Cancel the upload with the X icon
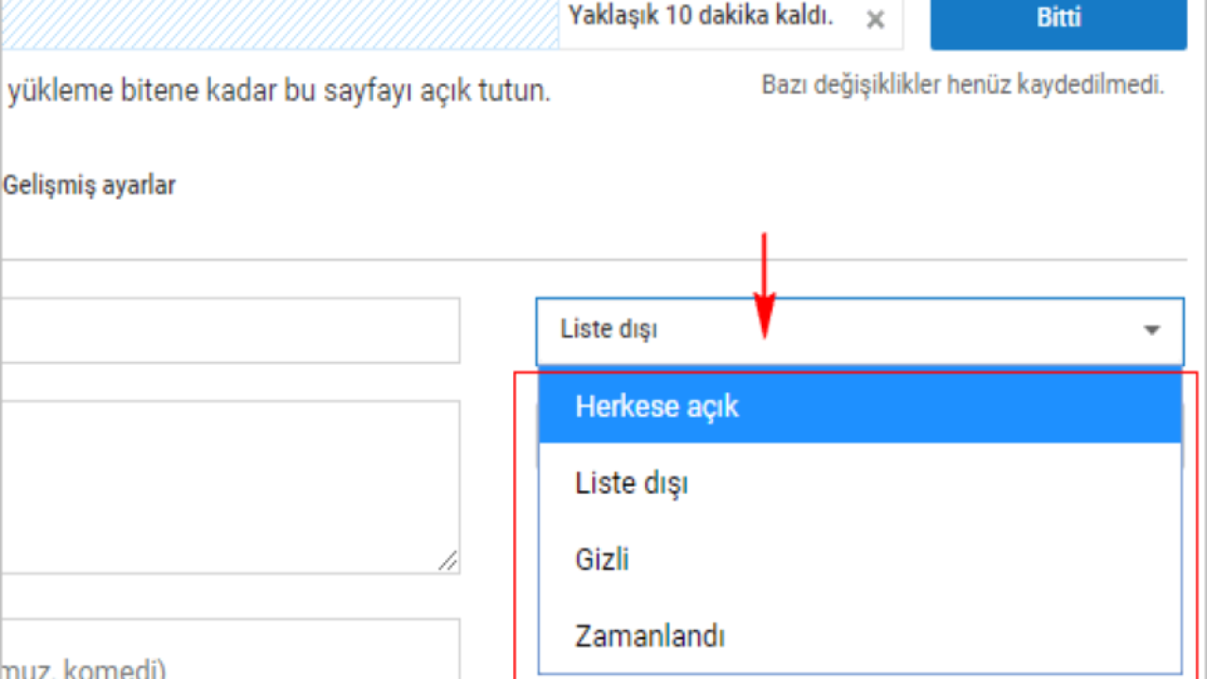This screenshot has height=679, width=1207. click(875, 20)
